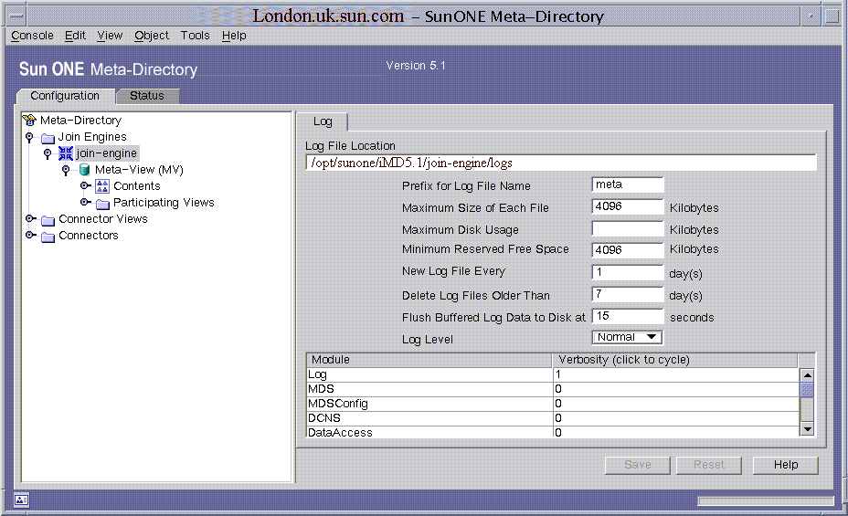Expand the Connectors tree node

pyautogui.click(x=31, y=235)
